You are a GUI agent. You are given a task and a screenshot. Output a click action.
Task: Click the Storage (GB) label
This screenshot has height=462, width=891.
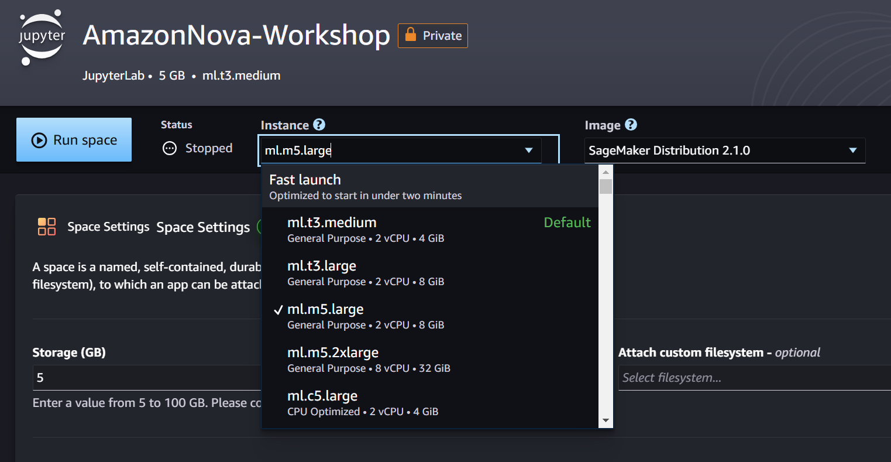69,353
